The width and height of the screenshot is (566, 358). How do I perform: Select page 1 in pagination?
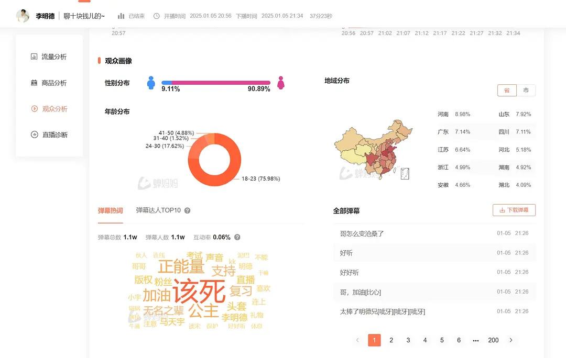coord(374,340)
